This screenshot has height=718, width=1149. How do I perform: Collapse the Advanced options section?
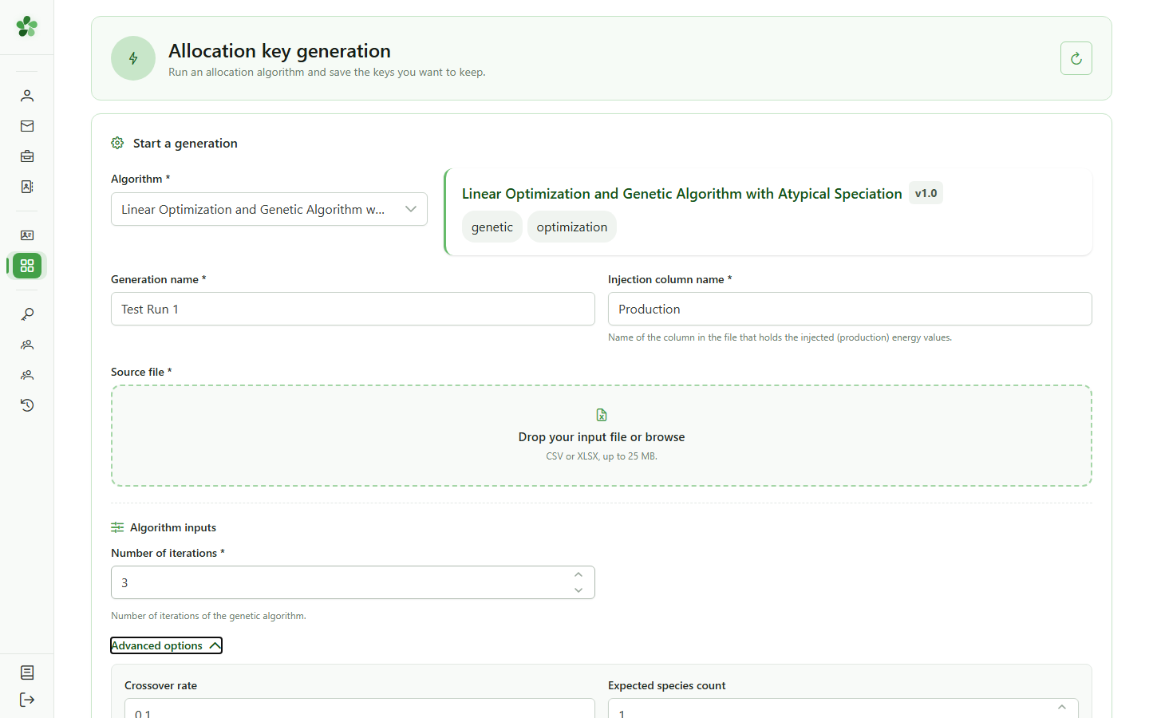(x=166, y=645)
